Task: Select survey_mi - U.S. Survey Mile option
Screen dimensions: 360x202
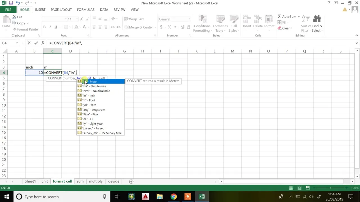Action: click(x=100, y=133)
